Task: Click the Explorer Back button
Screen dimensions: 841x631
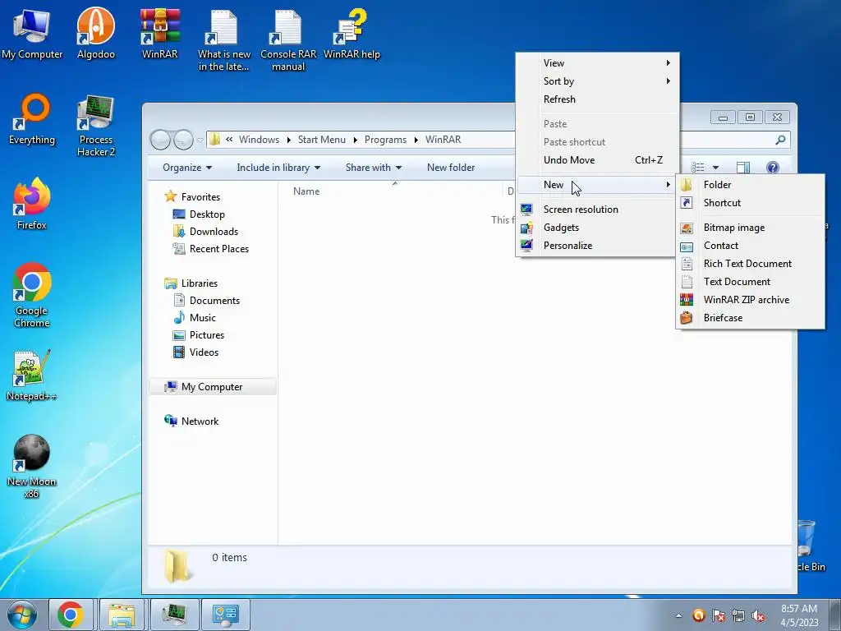Action: 160,140
